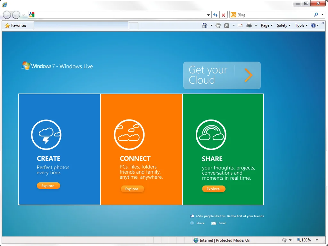Click the Facebook thumbs-up like icon
The height and width of the screenshot is (246, 328).
click(x=192, y=216)
